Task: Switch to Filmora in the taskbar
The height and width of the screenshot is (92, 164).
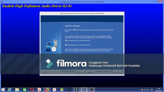Action: pyautogui.click(x=77, y=90)
